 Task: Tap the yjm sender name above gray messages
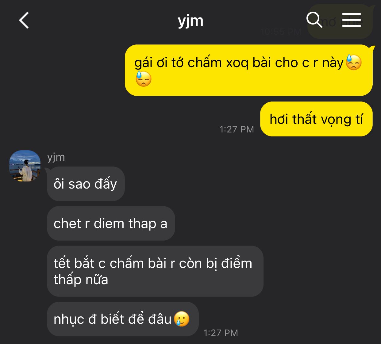tap(56, 157)
